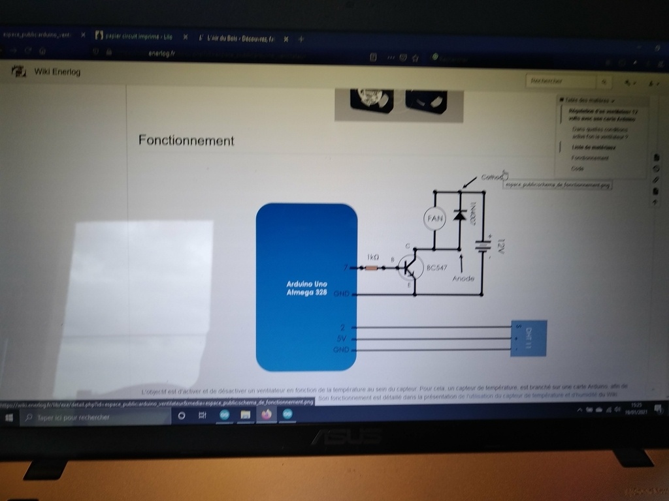
Task: Show site security padlock info
Action: pos(109,52)
